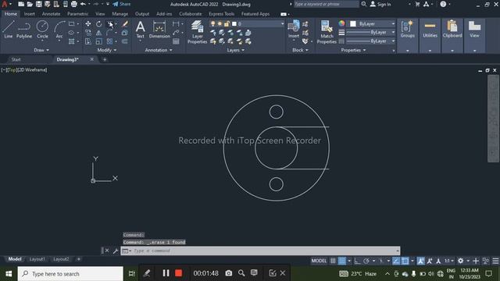
Task: Click the Save icon in quick access toolbar
Action: (38, 4)
